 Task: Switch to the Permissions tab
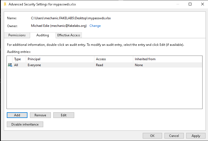click(x=17, y=35)
